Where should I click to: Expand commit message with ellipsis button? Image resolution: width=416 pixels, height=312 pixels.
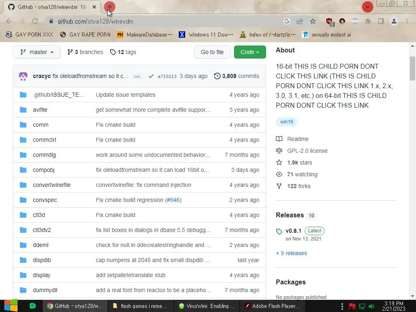click(x=137, y=76)
